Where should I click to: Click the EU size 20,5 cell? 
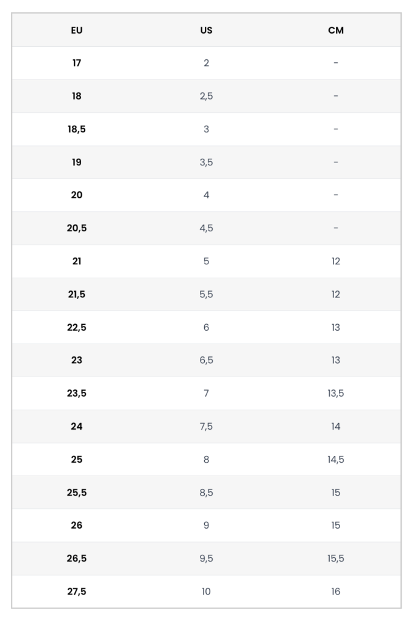pyautogui.click(x=77, y=228)
